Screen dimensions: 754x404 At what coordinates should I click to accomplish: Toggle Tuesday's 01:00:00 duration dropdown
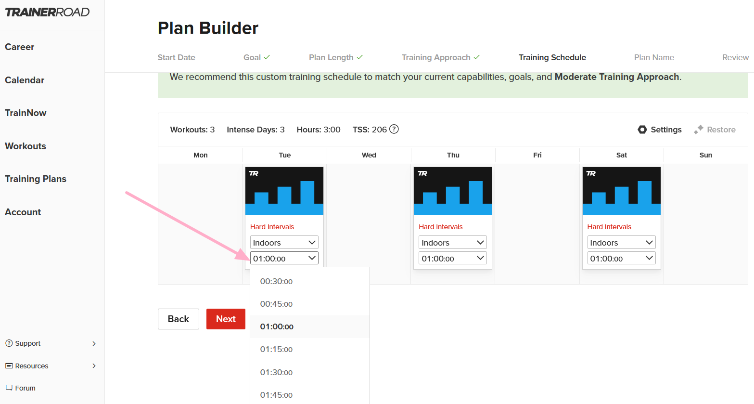[x=284, y=258]
